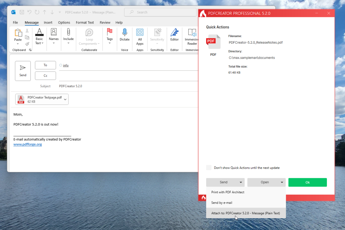
Task: Expand the Names dropdown arrow
Action: (54, 43)
